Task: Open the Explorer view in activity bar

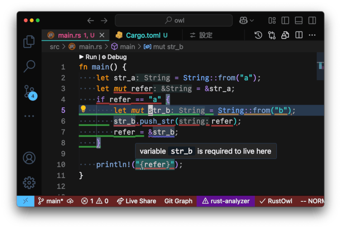Action: click(29, 41)
